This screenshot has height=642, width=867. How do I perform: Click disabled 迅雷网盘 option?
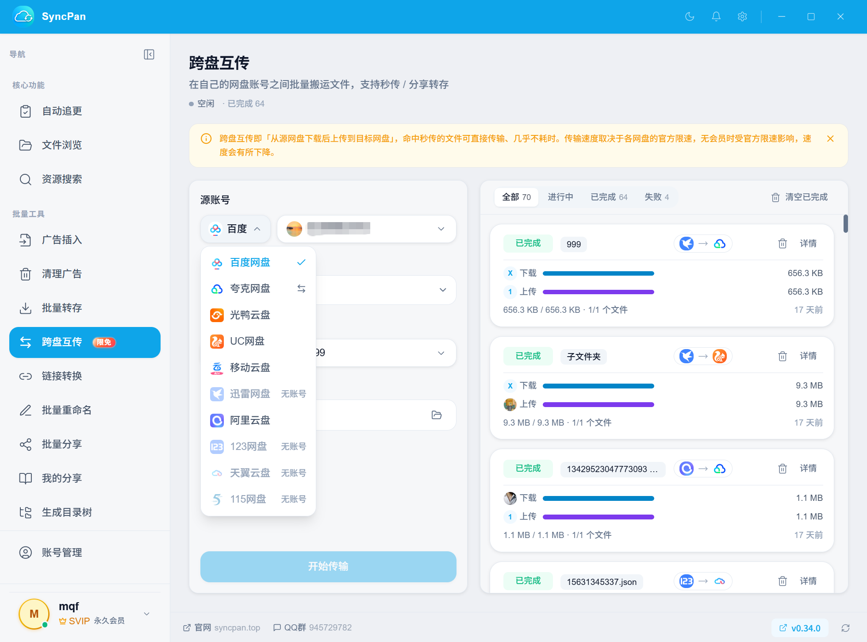pyautogui.click(x=258, y=394)
